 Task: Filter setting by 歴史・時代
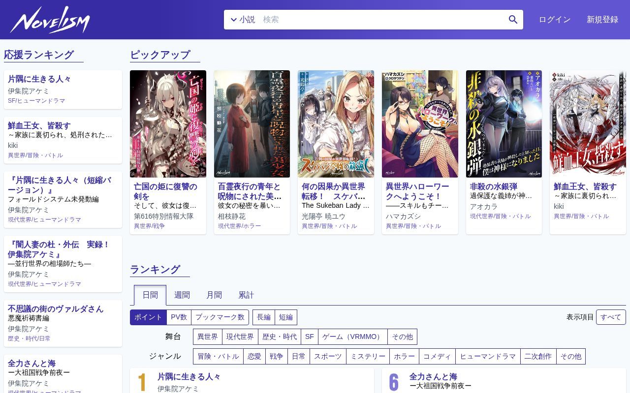pyautogui.click(x=280, y=337)
